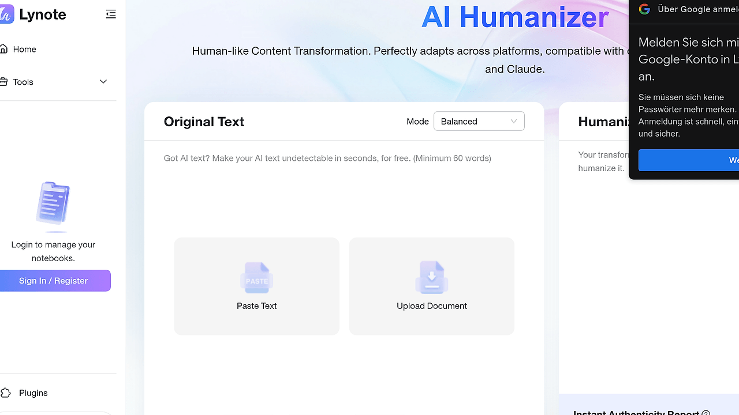Viewport: 739px width, 415px height.
Task: Click the Home house icon
Action: 4,49
